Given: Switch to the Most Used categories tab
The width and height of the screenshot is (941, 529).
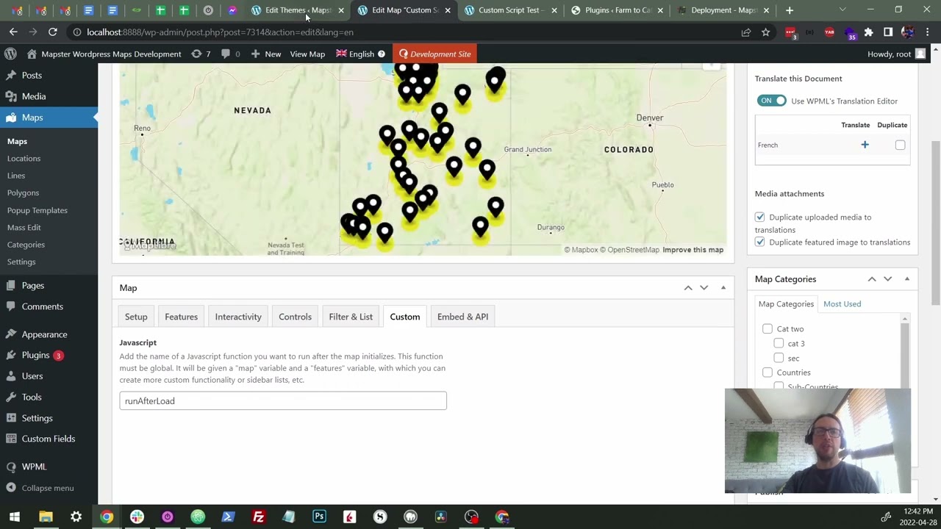Looking at the screenshot, I should click(842, 303).
